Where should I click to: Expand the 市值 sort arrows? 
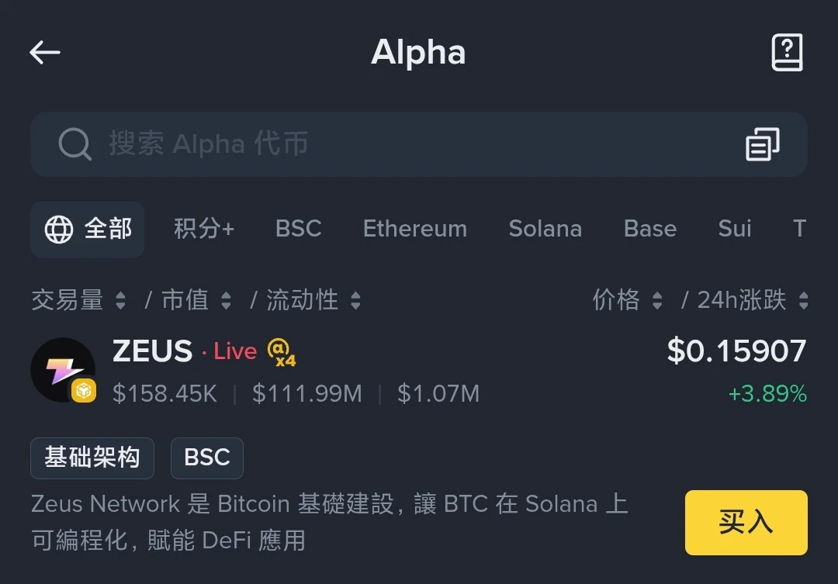[x=225, y=300]
